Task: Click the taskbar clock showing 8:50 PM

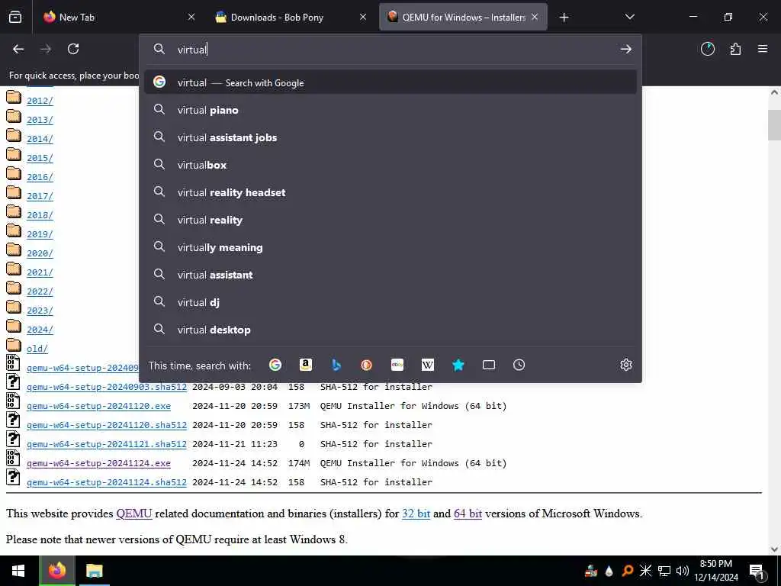Action: point(715,571)
